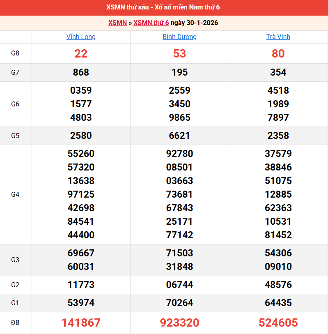The height and width of the screenshot is (334, 328).
Task: Click Trà Vinh G8 number 80
Action: coord(278,53)
